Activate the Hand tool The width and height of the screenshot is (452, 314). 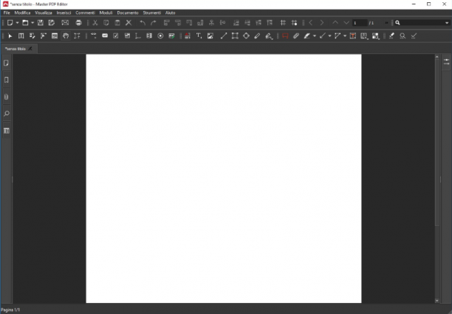tap(66, 35)
